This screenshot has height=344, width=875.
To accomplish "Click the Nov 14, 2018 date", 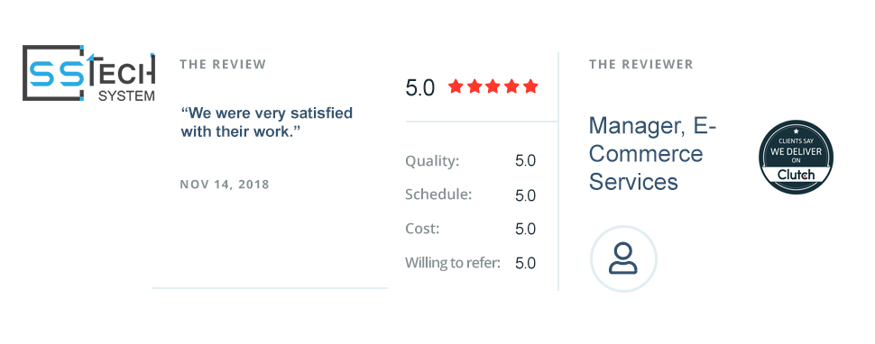I will [x=225, y=185].
